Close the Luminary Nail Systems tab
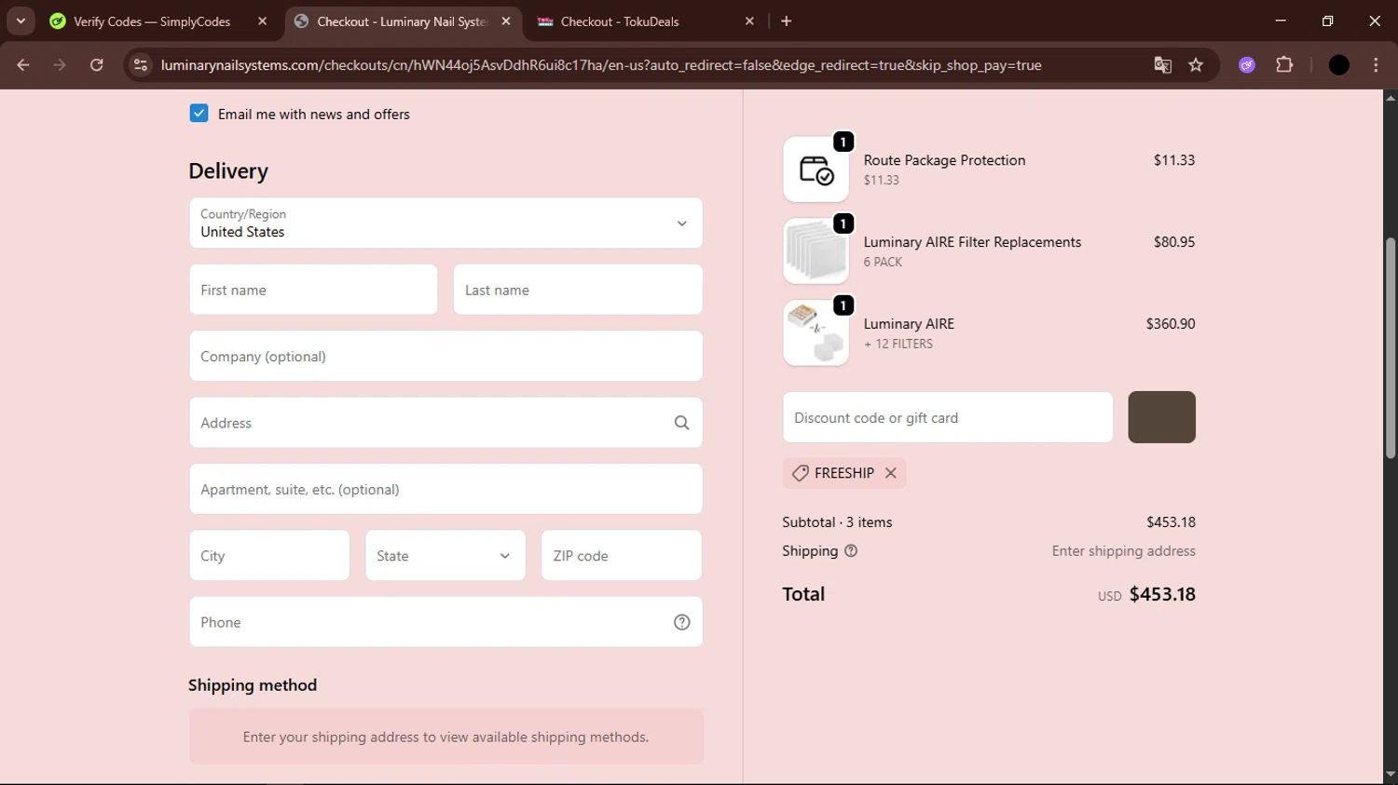 (x=506, y=21)
